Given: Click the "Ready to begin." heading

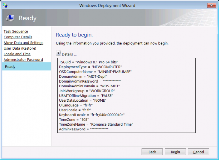Looking at the screenshot, I should pyautogui.click(x=74, y=35).
